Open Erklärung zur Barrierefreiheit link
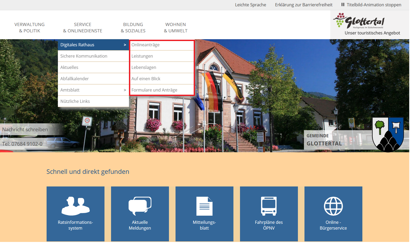The image size is (410, 248). coord(304,5)
